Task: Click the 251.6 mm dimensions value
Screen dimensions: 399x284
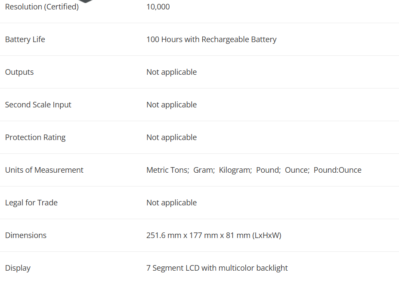Action: point(214,235)
